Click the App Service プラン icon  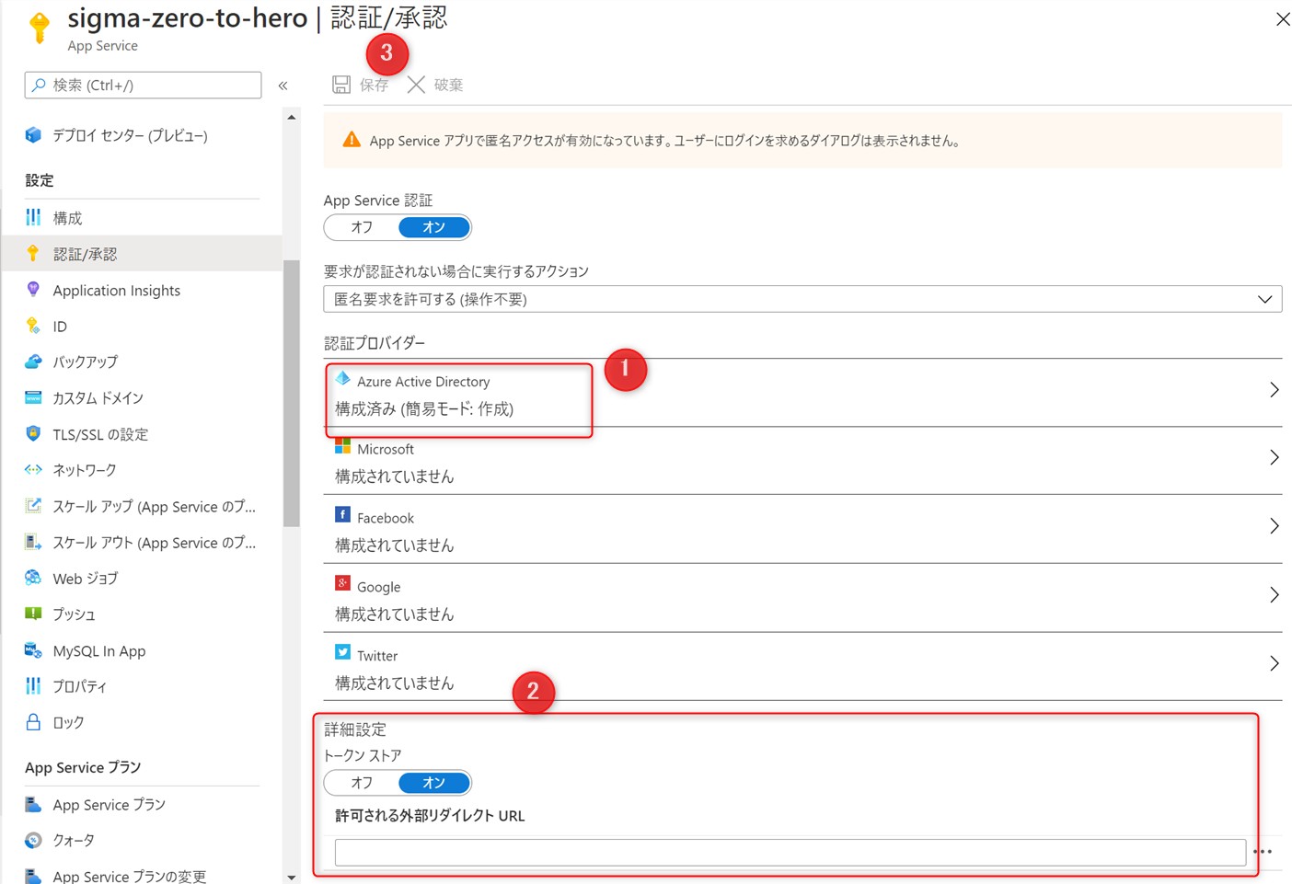pos(33,804)
